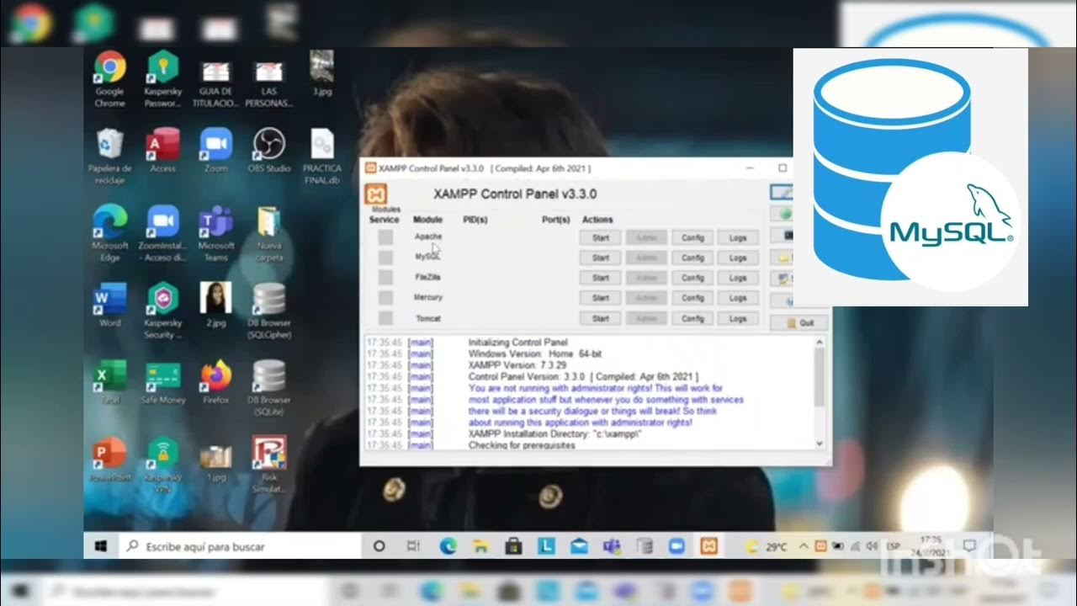
Task: Toggle Apache service checkbox
Action: [385, 237]
